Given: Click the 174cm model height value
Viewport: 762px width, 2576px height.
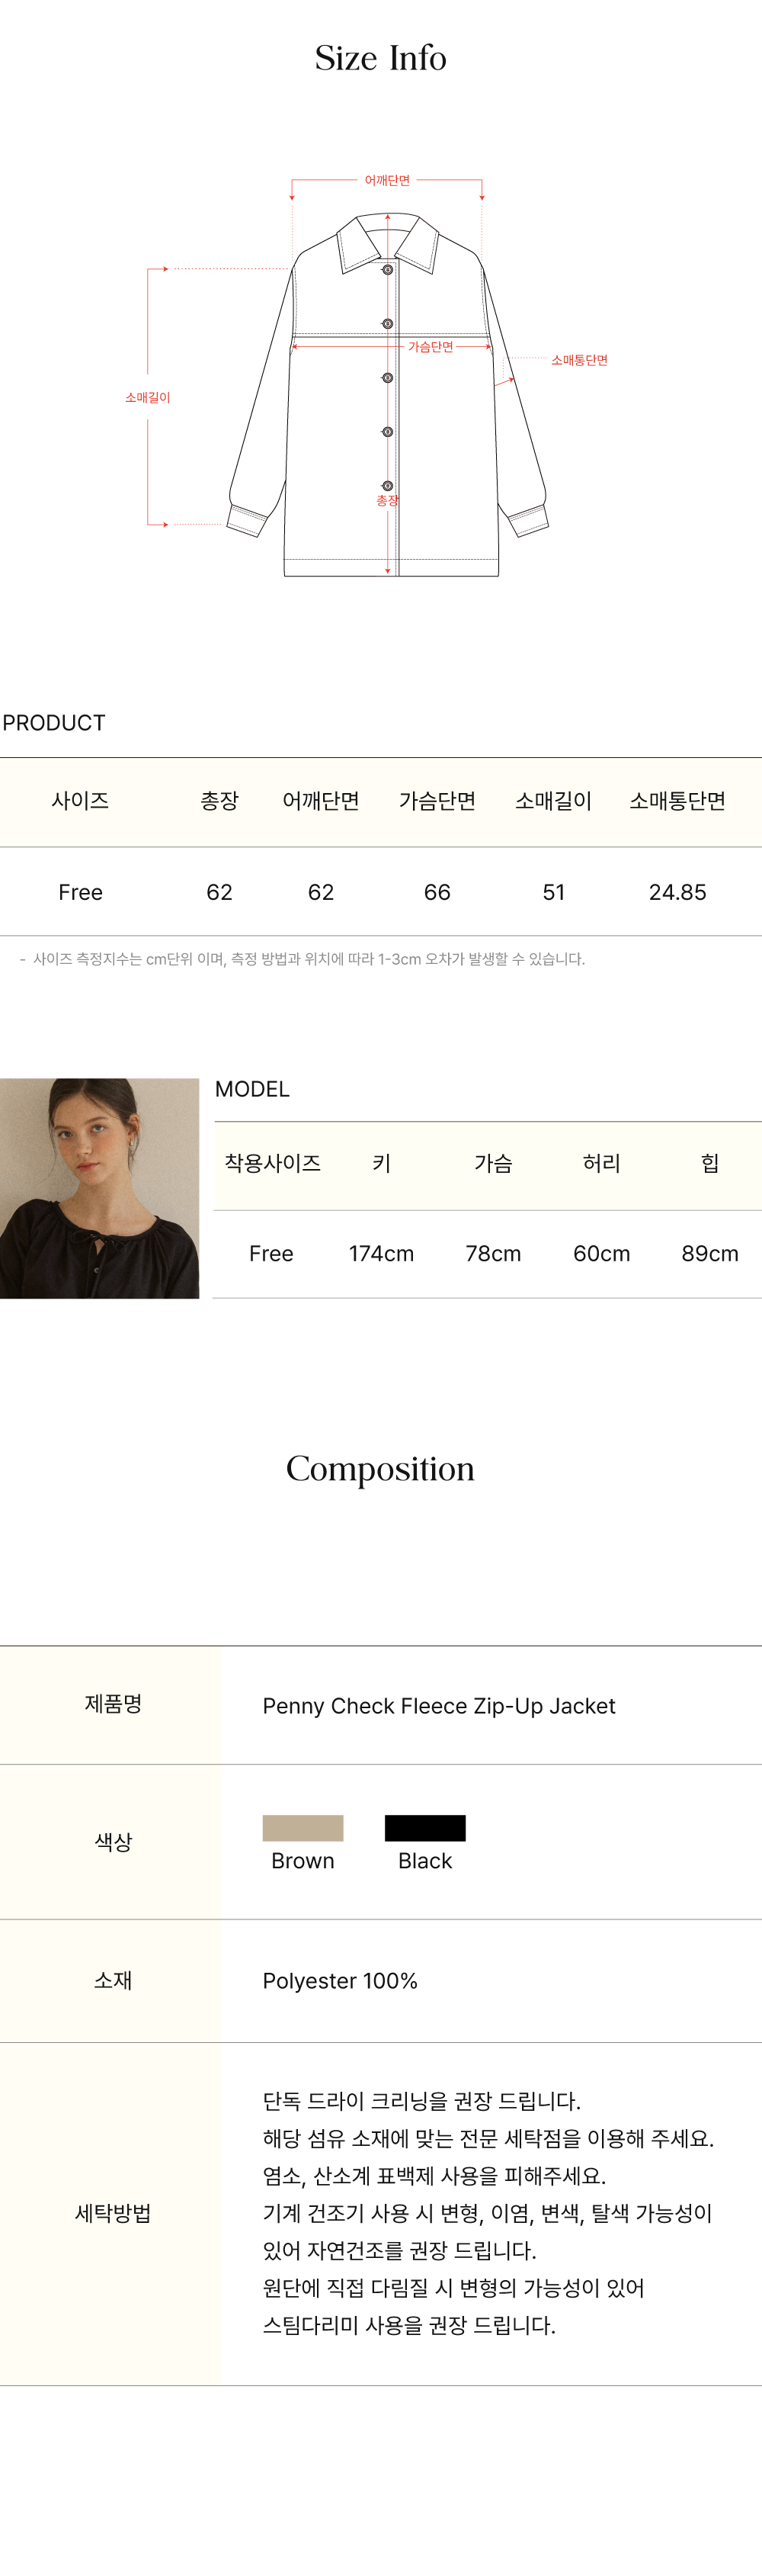Looking at the screenshot, I should click(382, 1254).
